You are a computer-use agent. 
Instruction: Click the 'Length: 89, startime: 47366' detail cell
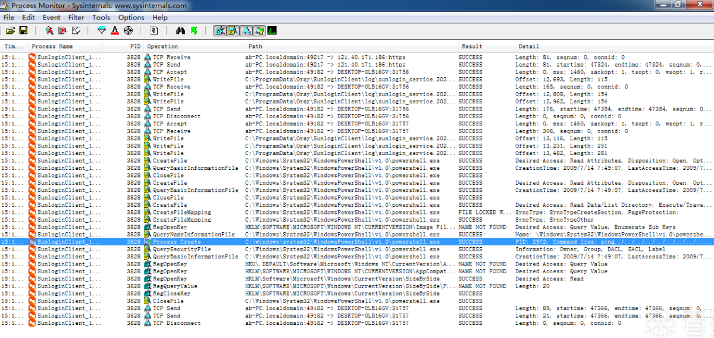(x=613, y=308)
